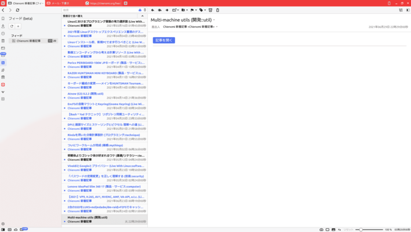Viewport: 411px width, 232px height.
Task: Reply to the selected message
Action: (153, 10)
